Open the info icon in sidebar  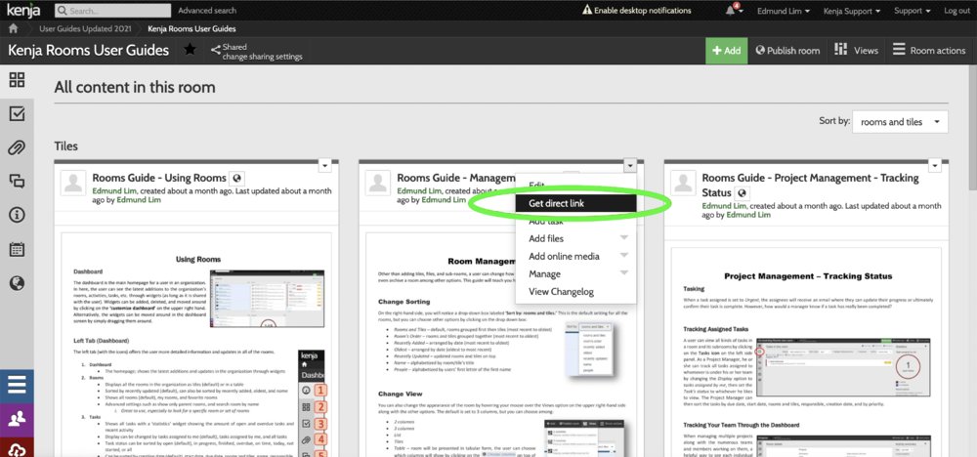click(x=17, y=216)
